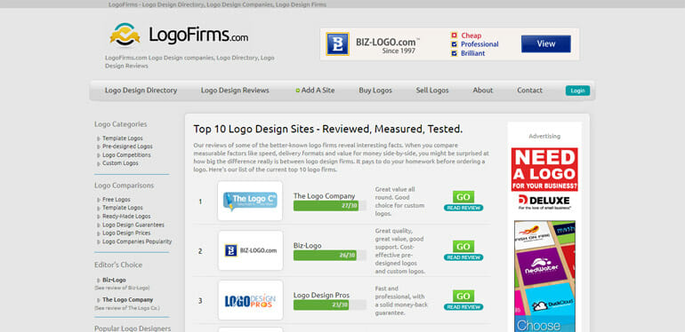Open the About menu item

(483, 91)
